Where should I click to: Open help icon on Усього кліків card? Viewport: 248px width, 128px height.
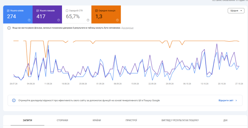pyautogui.click(x=29, y=20)
